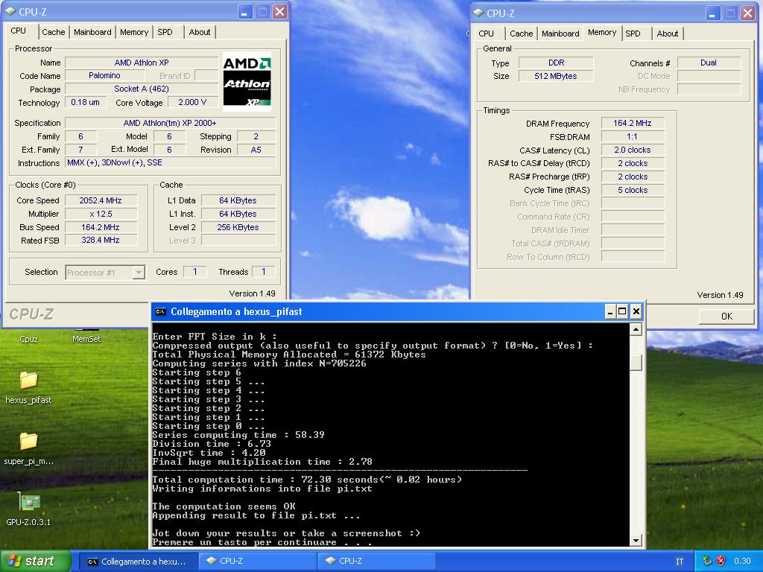
Task: Maximize the Collegamento a hexus_pifast console
Action: [622, 311]
